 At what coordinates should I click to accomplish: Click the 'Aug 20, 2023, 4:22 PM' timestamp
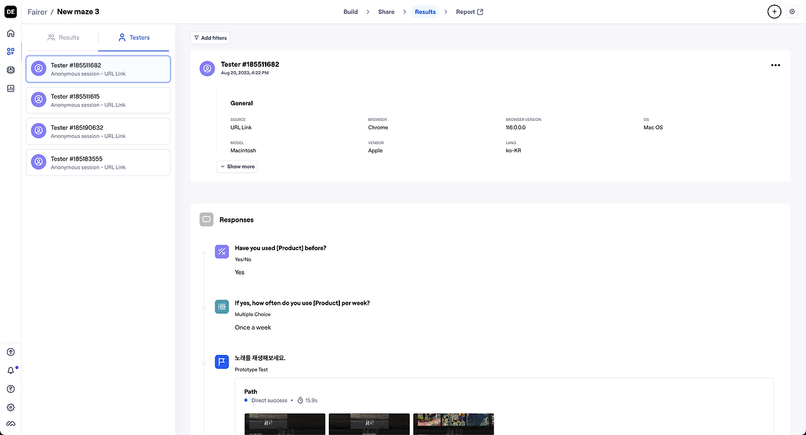click(245, 73)
